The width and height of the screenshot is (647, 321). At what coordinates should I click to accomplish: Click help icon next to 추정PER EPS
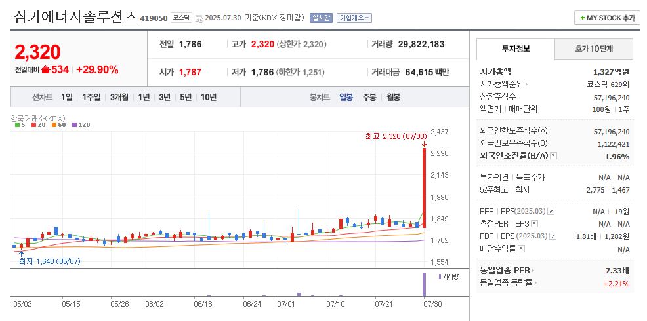tap(534, 224)
